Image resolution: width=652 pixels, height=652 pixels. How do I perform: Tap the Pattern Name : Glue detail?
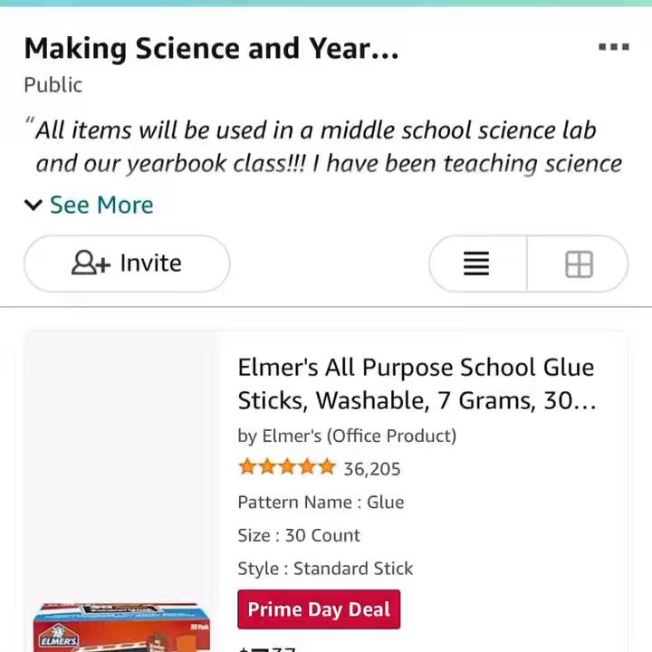(321, 502)
